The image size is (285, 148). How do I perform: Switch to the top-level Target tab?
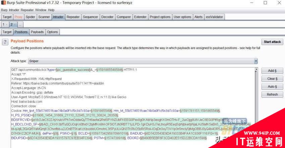click(x=7, y=17)
